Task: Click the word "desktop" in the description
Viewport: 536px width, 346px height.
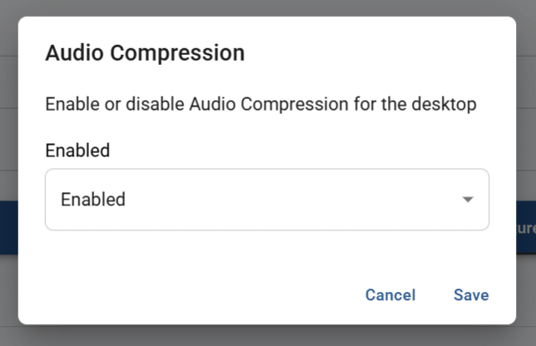Action: pyautogui.click(x=447, y=105)
